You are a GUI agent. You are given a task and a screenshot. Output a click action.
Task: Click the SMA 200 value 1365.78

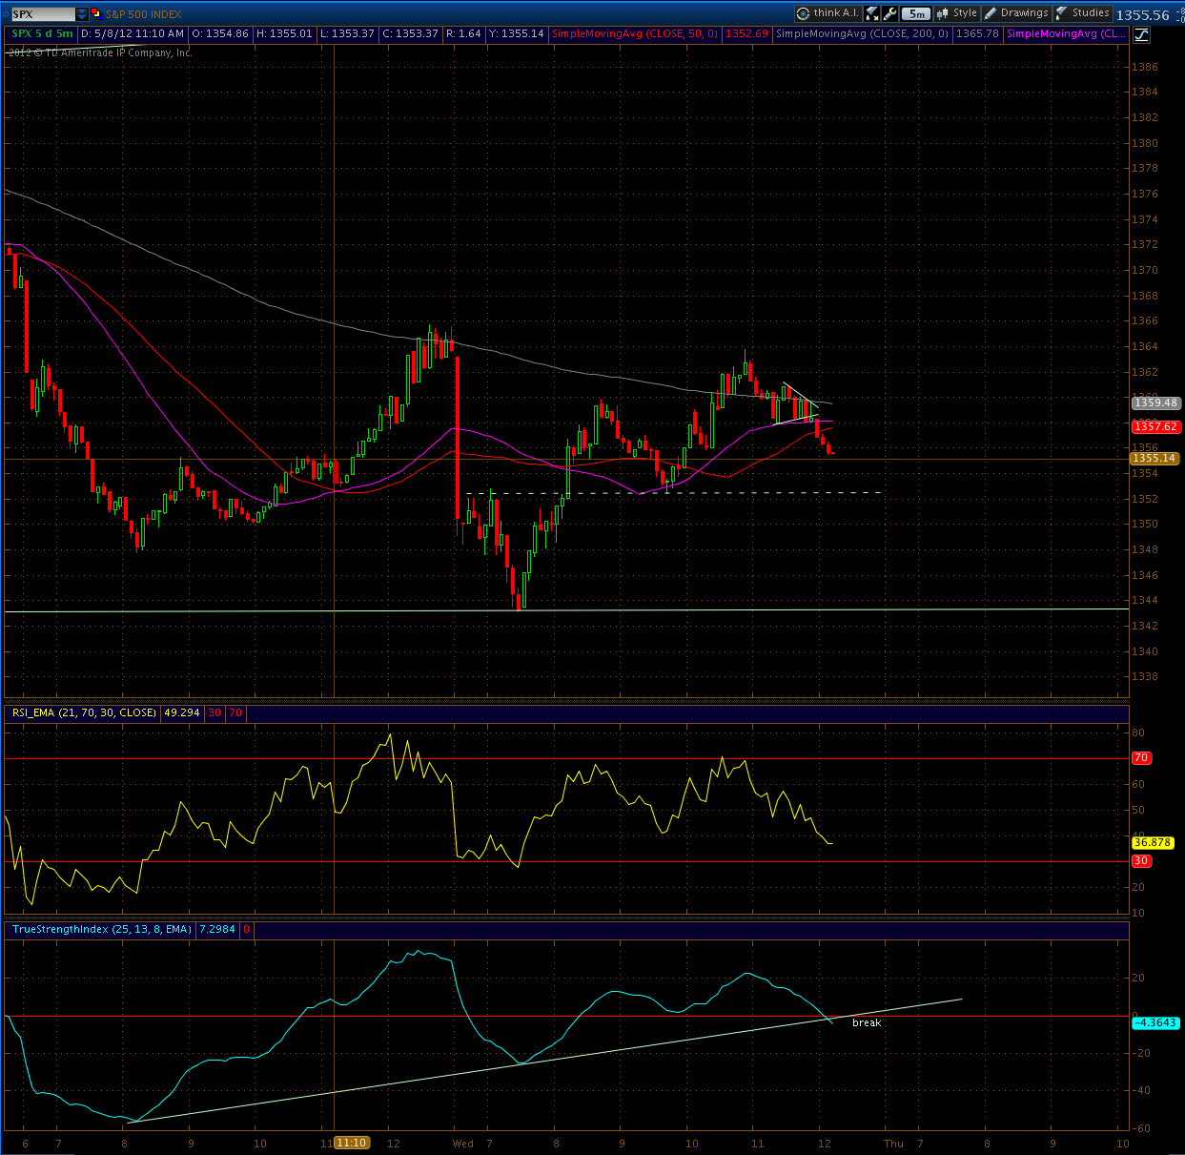tap(978, 34)
